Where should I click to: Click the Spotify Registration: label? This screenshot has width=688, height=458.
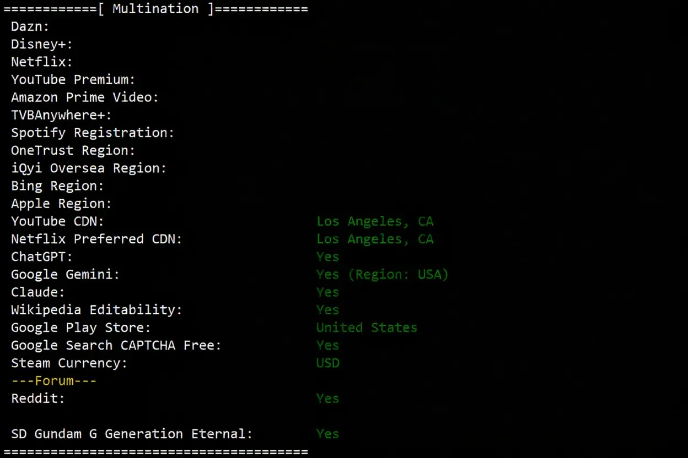tap(93, 133)
